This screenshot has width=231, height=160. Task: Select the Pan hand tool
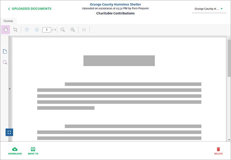[6, 30]
